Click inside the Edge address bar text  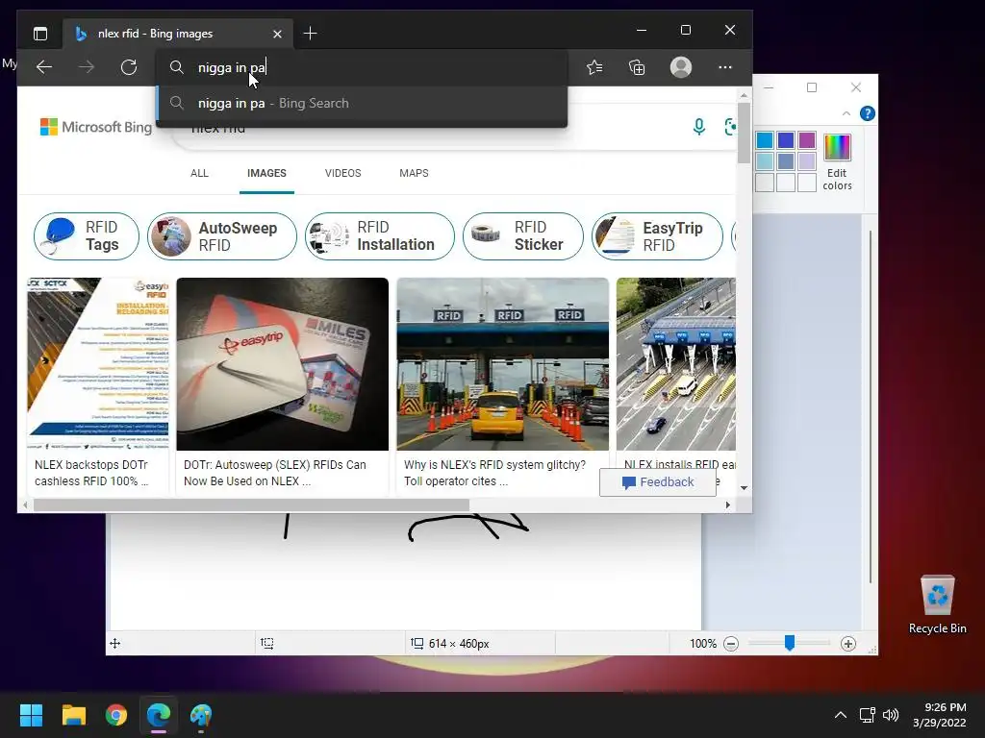pos(233,67)
